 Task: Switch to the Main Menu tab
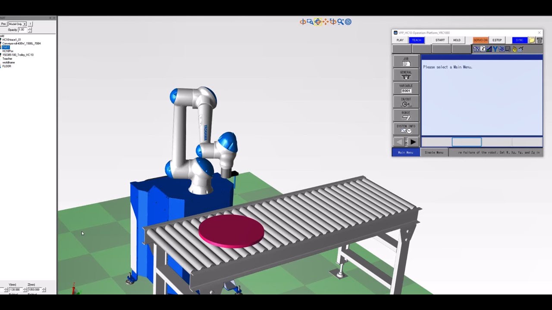tap(406, 152)
